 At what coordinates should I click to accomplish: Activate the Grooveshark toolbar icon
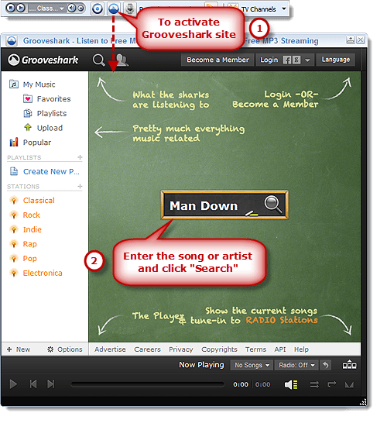(113, 9)
